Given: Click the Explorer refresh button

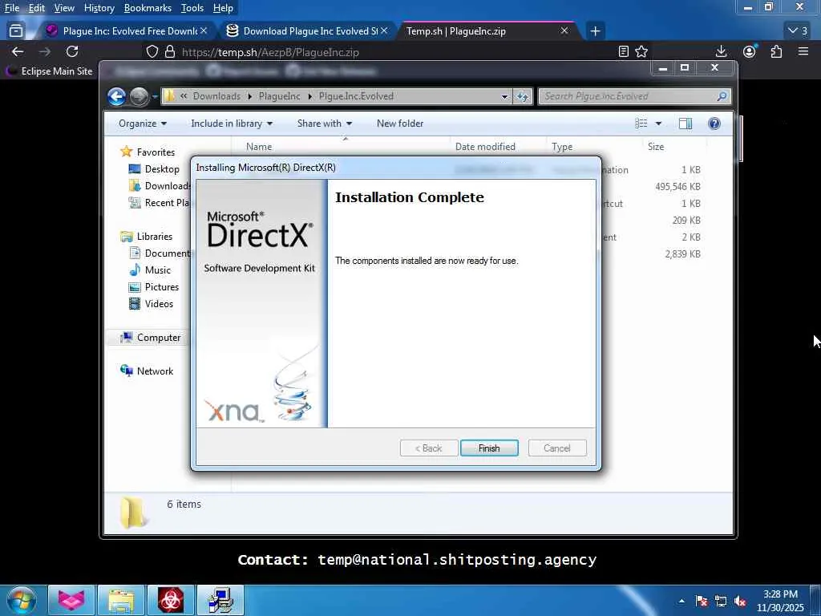Looking at the screenshot, I should tap(523, 96).
